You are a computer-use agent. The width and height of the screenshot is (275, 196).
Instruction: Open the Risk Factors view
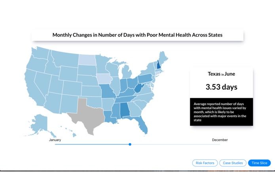(205, 163)
